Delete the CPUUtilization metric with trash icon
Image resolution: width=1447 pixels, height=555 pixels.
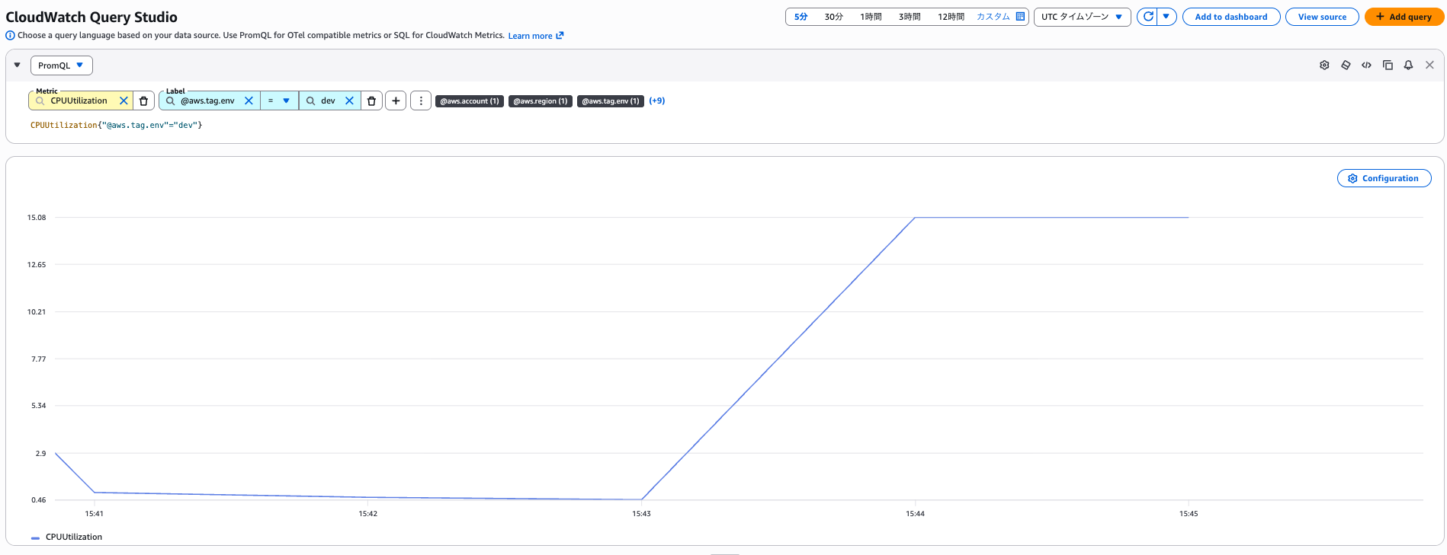pyautogui.click(x=143, y=100)
